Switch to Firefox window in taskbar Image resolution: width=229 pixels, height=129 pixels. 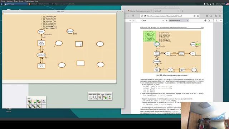coord(39,4)
